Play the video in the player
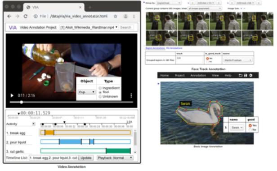 [12, 95]
